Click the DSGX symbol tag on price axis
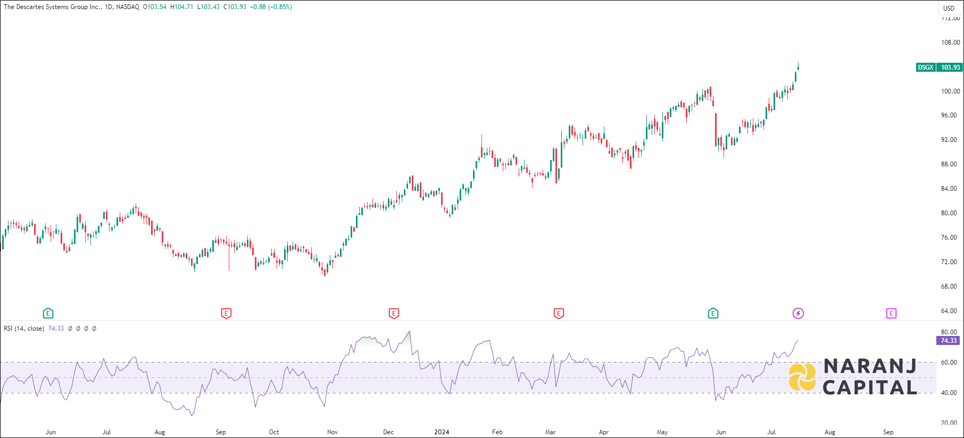The image size is (964, 438). 926,68
